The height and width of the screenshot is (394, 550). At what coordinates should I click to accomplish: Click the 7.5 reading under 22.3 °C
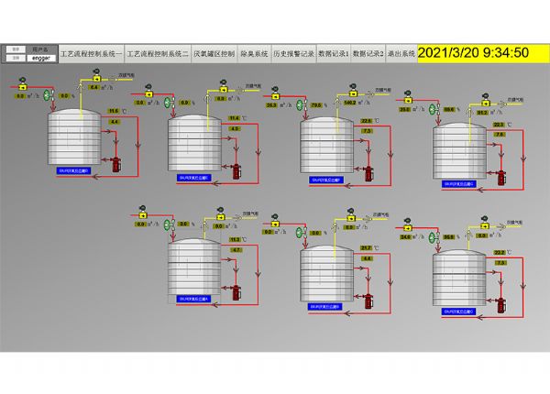pos(500,135)
